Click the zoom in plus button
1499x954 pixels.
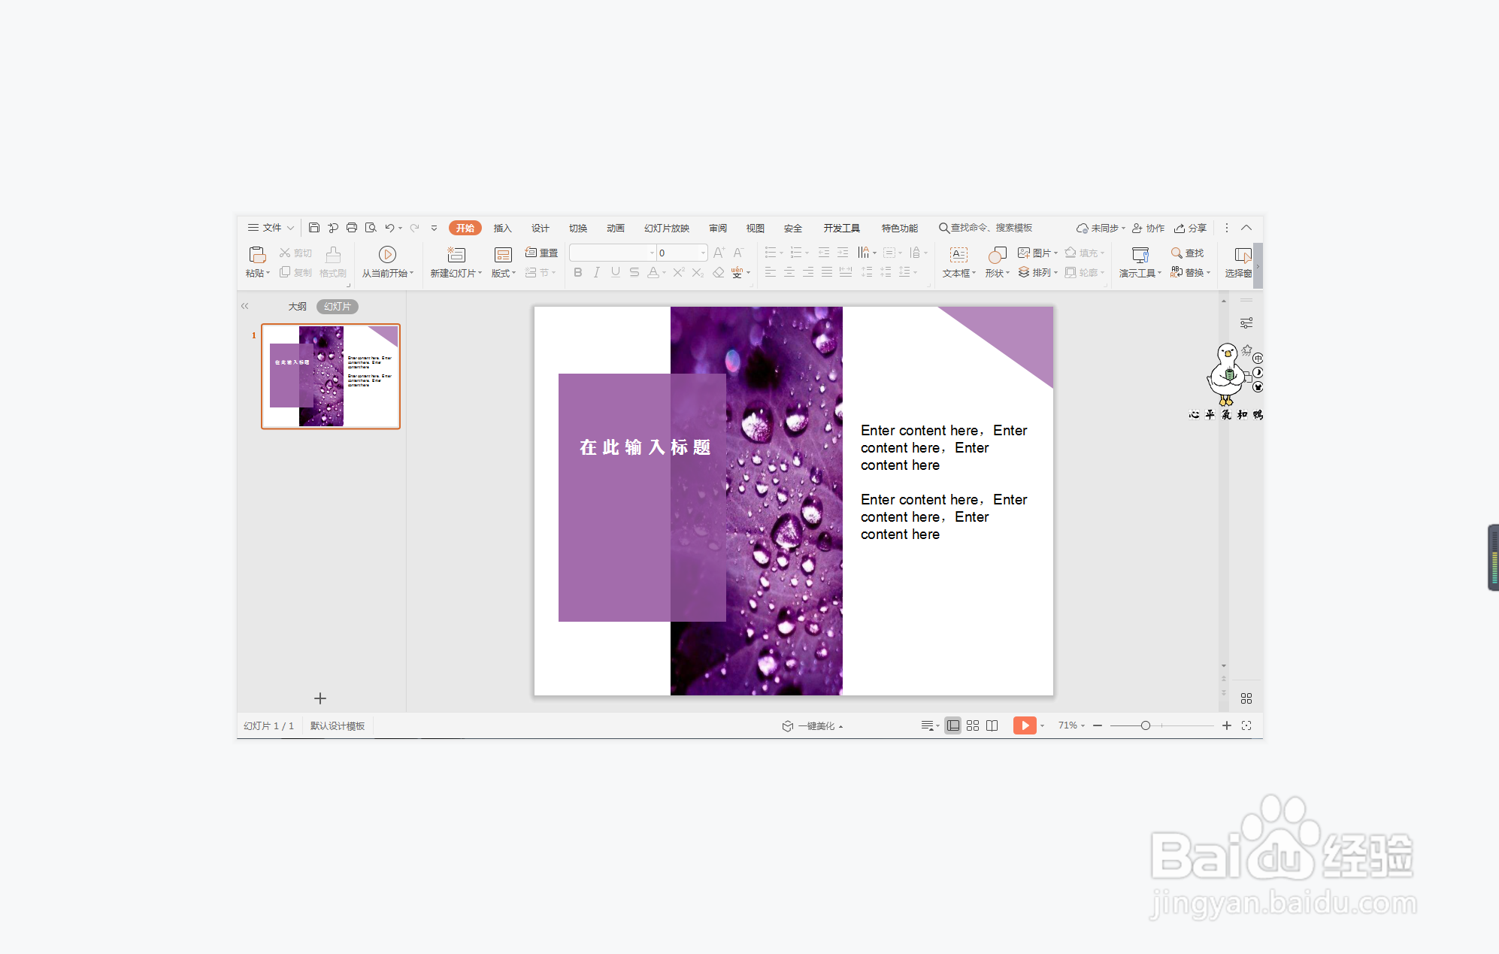pyautogui.click(x=1227, y=725)
